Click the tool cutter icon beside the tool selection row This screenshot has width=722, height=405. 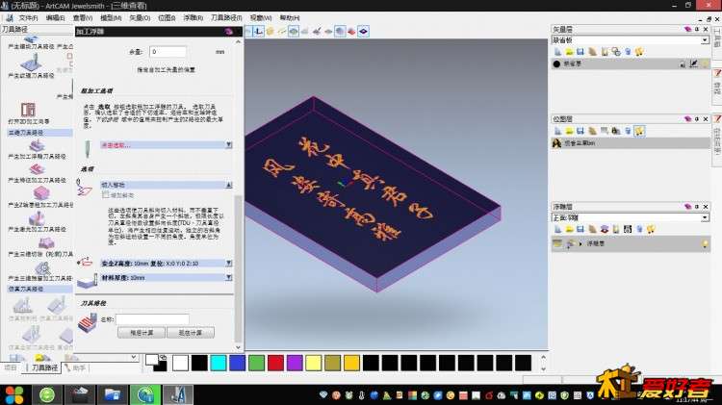click(88, 149)
